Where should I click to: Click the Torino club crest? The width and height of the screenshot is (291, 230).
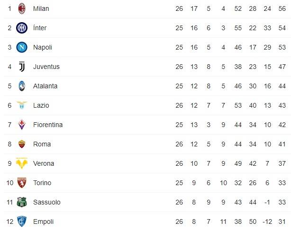[x=22, y=183]
